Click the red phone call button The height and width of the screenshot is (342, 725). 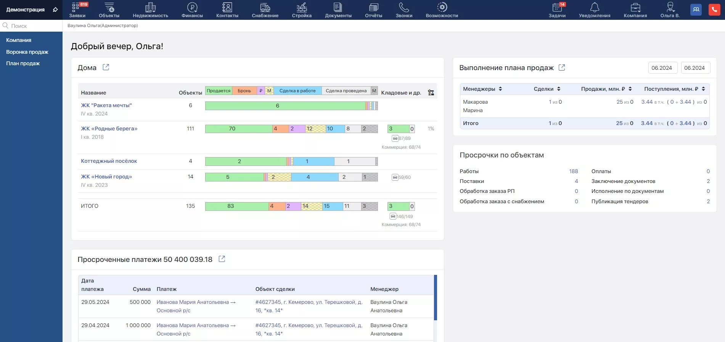[x=714, y=10]
